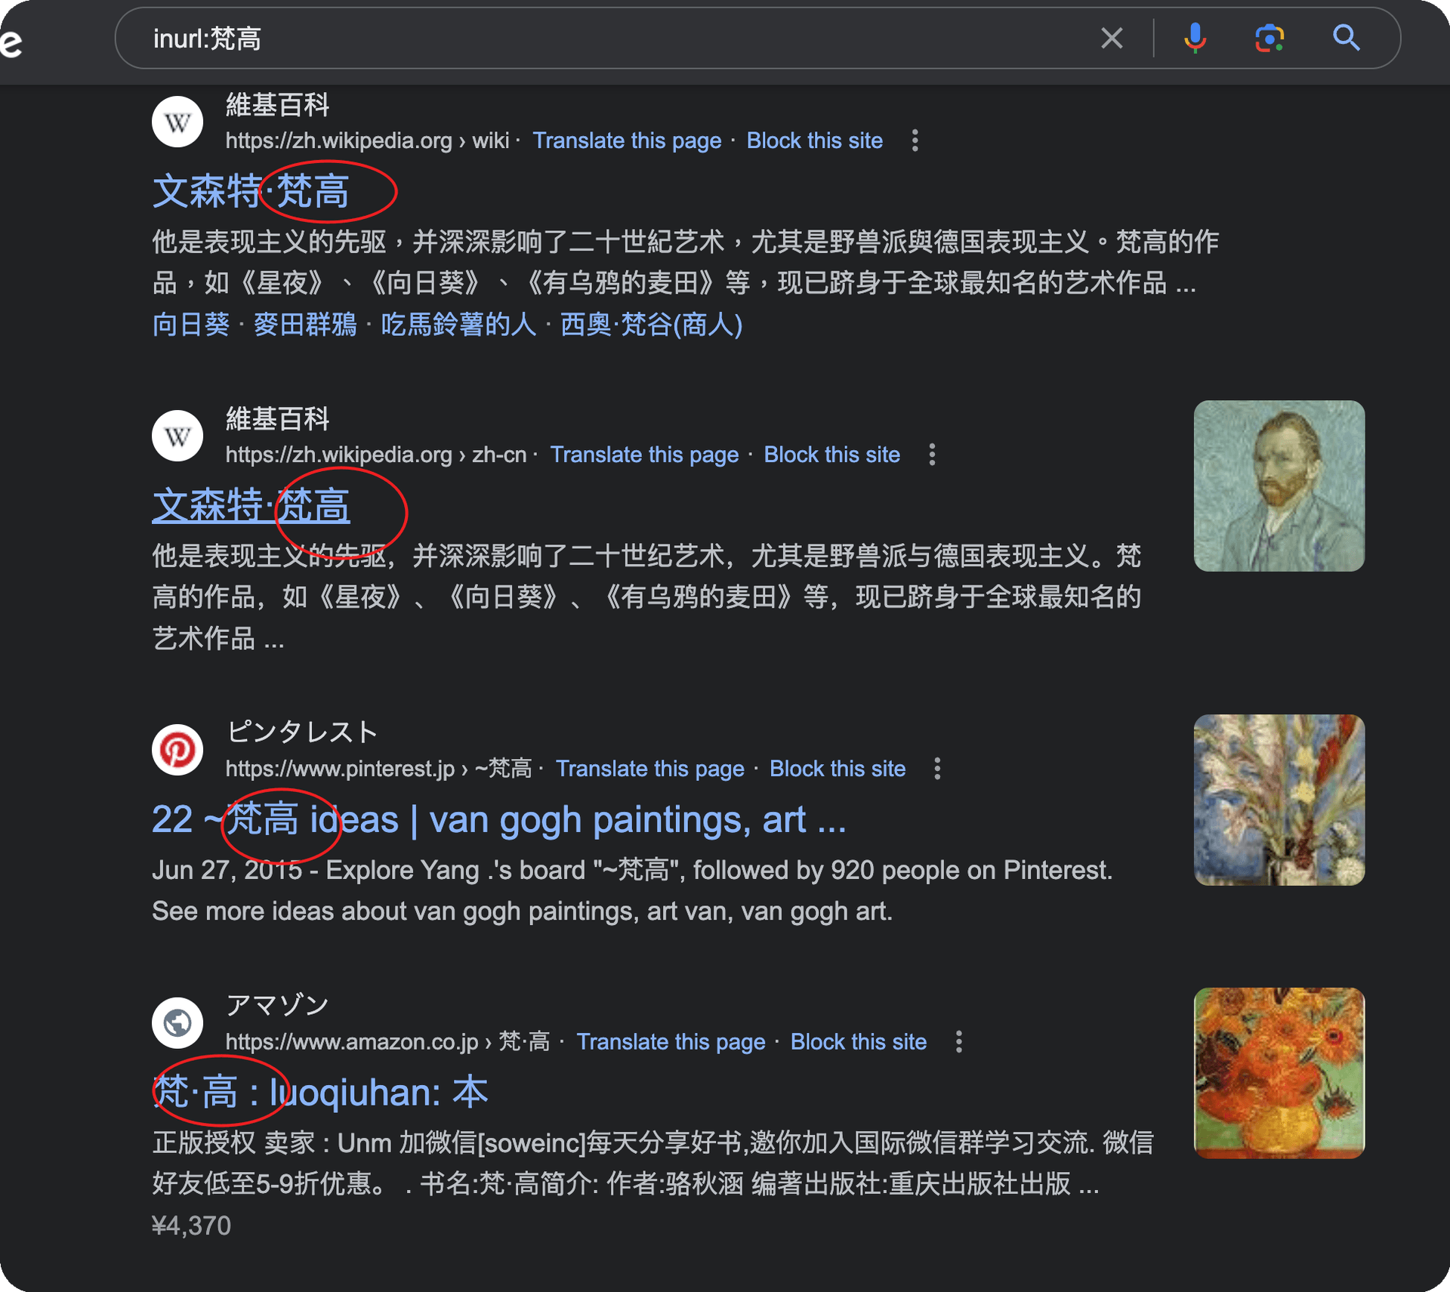Click the https://zh.wikipedia.org › wiki URL
This screenshot has height=1292, width=1450.
pos(367,140)
